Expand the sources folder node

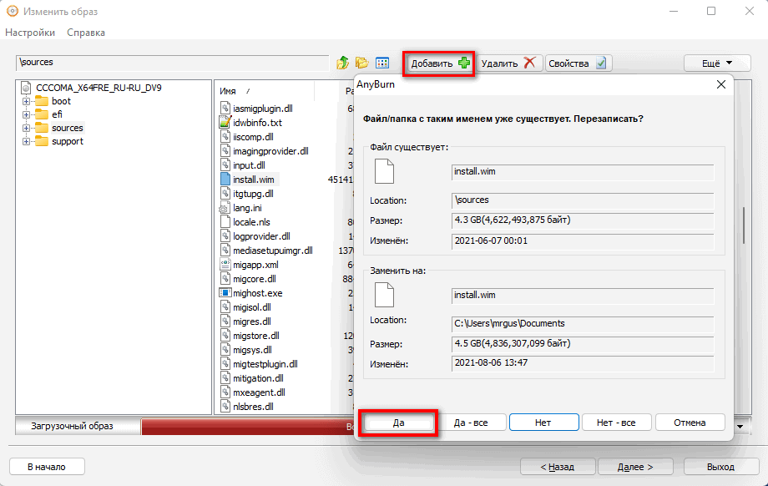click(26, 128)
